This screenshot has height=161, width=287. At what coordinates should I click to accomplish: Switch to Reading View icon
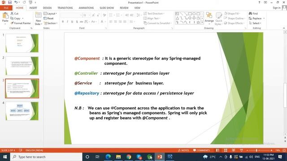[x=234, y=150]
